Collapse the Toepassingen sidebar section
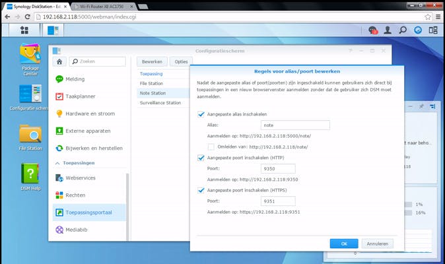Screen dimensions: 445x264 [57, 163]
